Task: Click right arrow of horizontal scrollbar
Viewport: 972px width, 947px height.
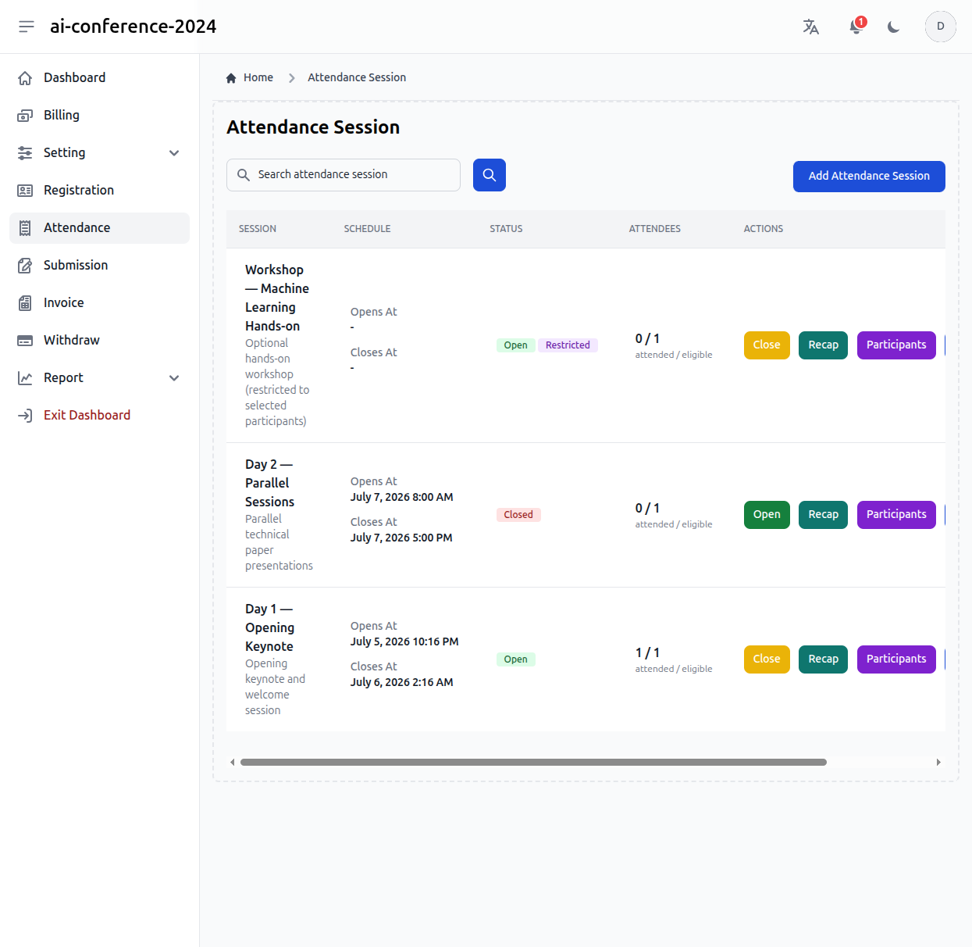Action: click(x=938, y=763)
